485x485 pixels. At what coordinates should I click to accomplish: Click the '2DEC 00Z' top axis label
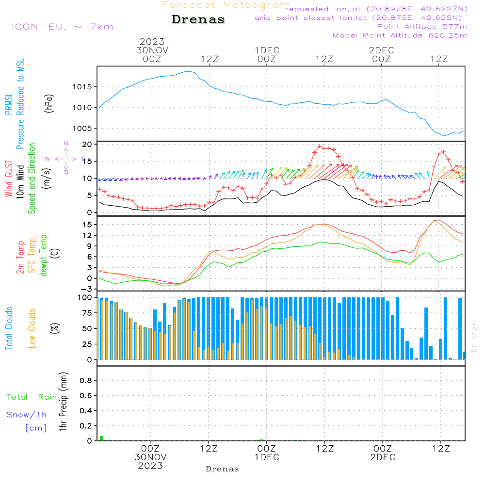[x=381, y=54]
